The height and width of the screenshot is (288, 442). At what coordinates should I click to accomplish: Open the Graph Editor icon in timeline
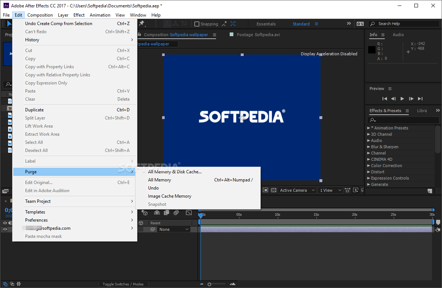[x=189, y=213]
